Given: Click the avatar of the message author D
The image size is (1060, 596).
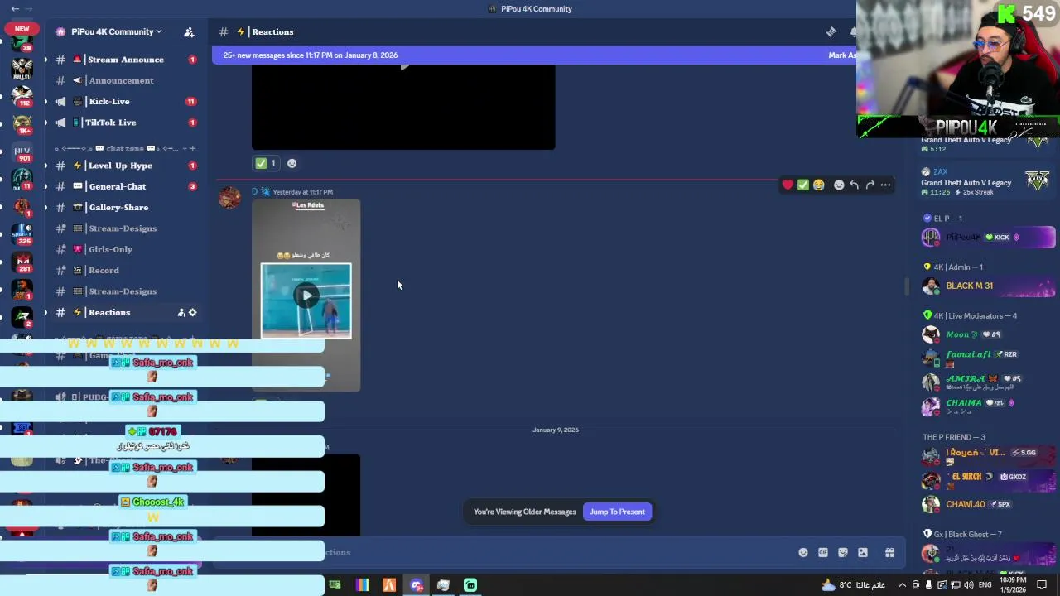Looking at the screenshot, I should pyautogui.click(x=229, y=198).
